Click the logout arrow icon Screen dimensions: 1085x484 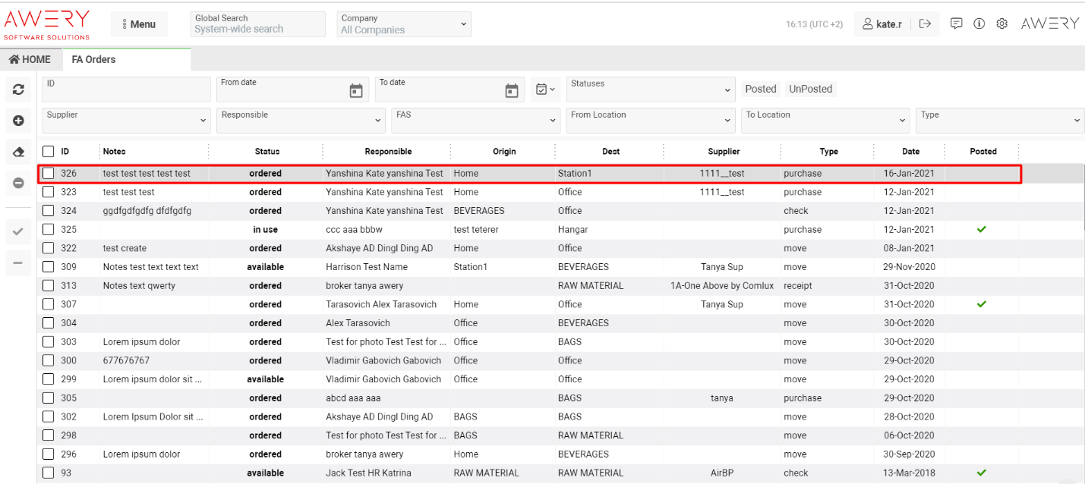pos(925,24)
